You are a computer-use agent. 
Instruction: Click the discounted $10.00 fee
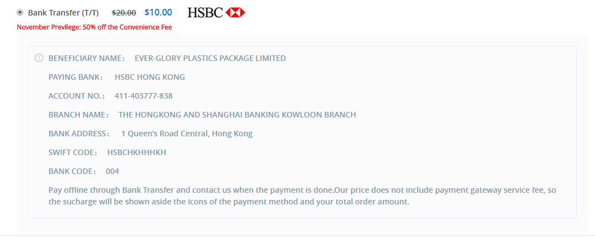(158, 12)
